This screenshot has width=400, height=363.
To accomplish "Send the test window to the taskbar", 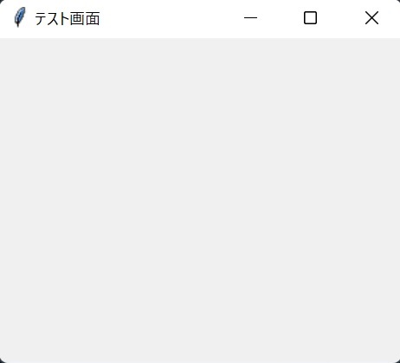I will tap(250, 18).
